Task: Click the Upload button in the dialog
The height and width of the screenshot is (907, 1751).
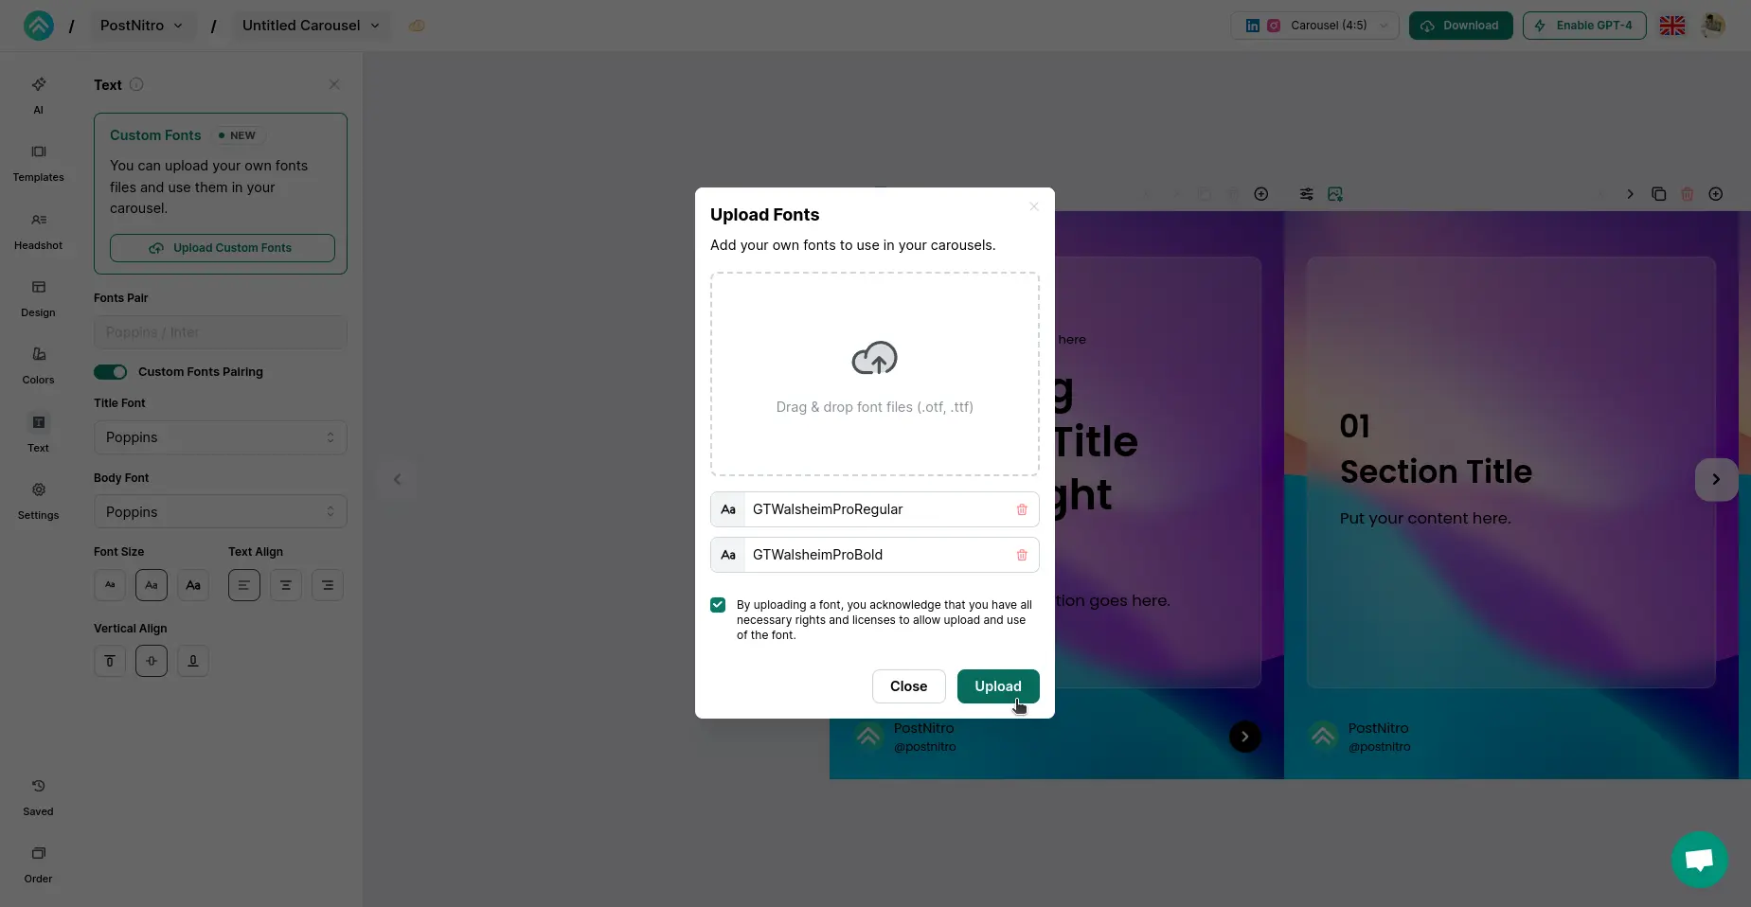Action: click(x=997, y=686)
